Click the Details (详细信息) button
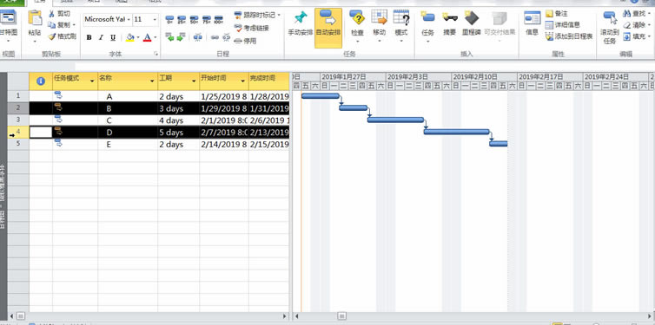Screen dimensions: 655x325 pos(563,25)
